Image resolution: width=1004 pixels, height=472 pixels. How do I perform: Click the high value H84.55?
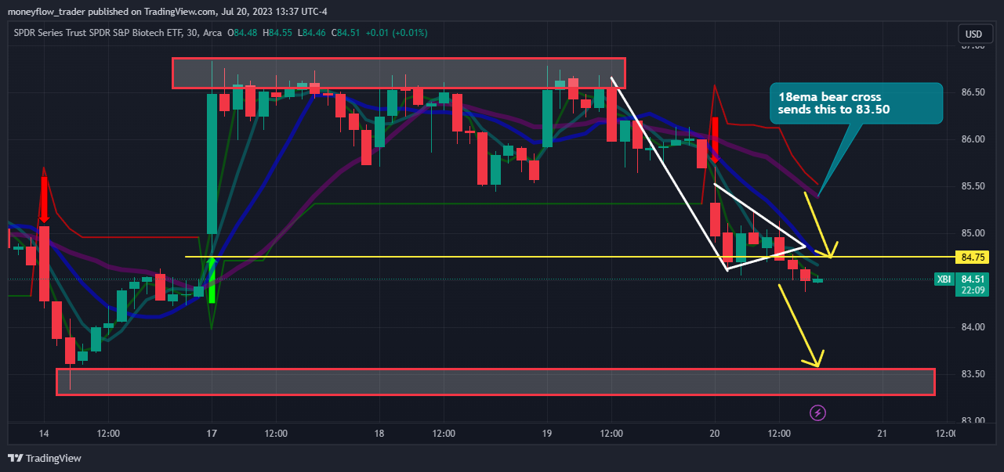(x=277, y=33)
